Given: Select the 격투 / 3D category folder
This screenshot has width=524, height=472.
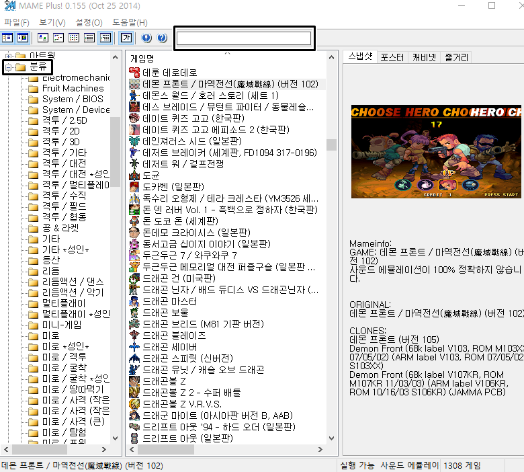Looking at the screenshot, I should 61,142.
